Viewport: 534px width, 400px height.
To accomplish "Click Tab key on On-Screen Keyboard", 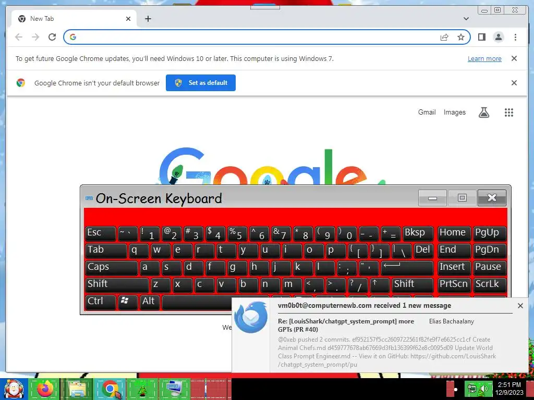I will (x=106, y=251).
